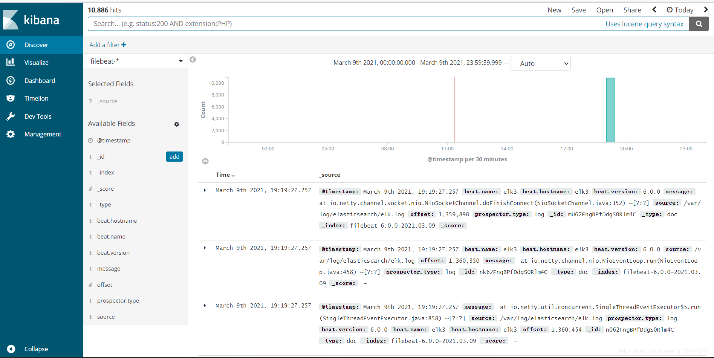This screenshot has height=358, width=714.
Task: Add the _id field with add button
Action: (x=174, y=156)
